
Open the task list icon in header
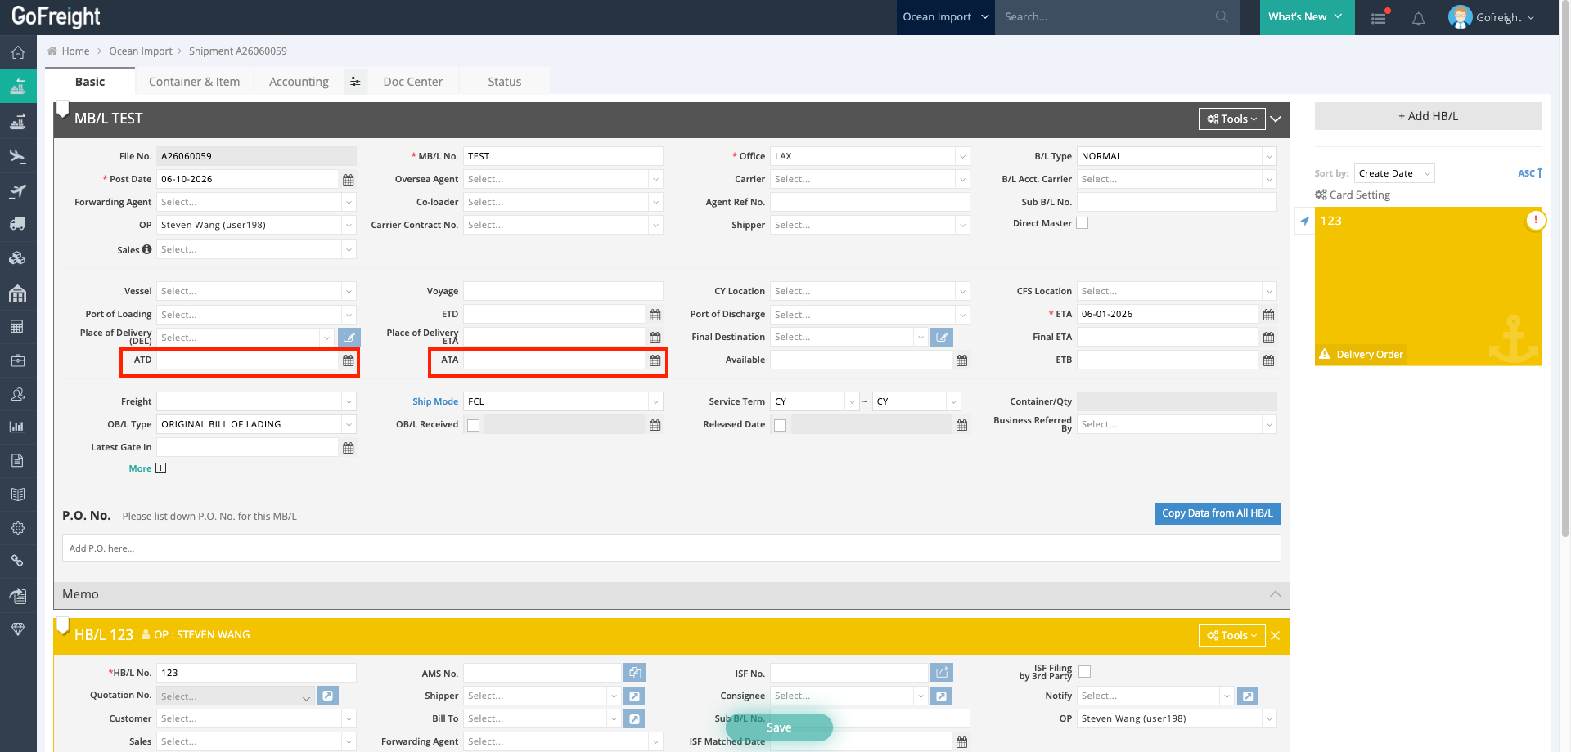(x=1380, y=17)
